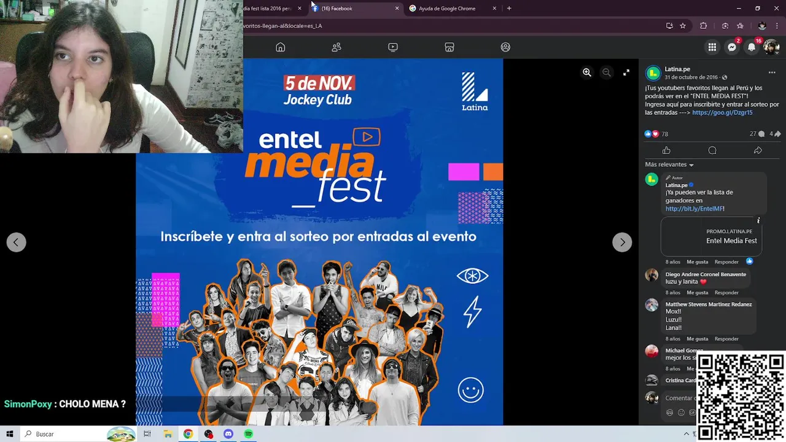Viewport: 786px width, 442px height.
Task: Open the emoji picker in comment box
Action: [681, 413]
